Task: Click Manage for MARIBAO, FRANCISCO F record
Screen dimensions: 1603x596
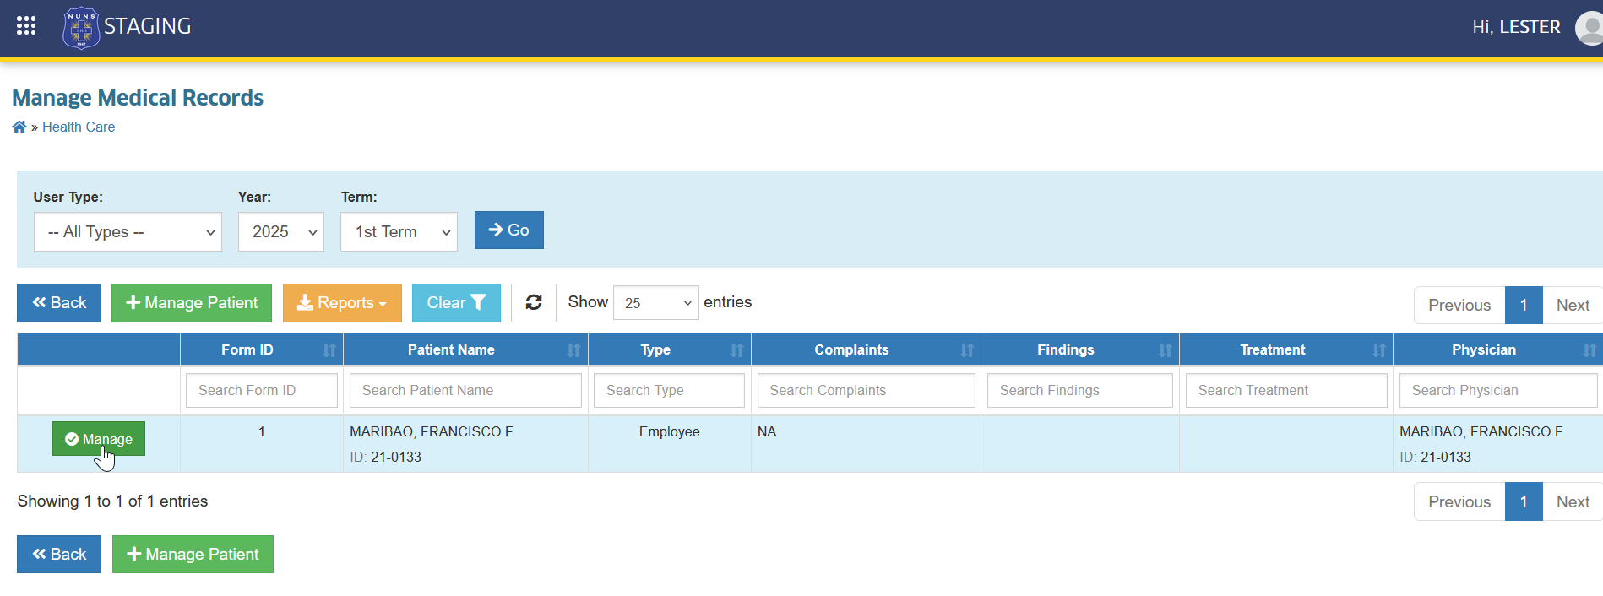Action: point(99,439)
